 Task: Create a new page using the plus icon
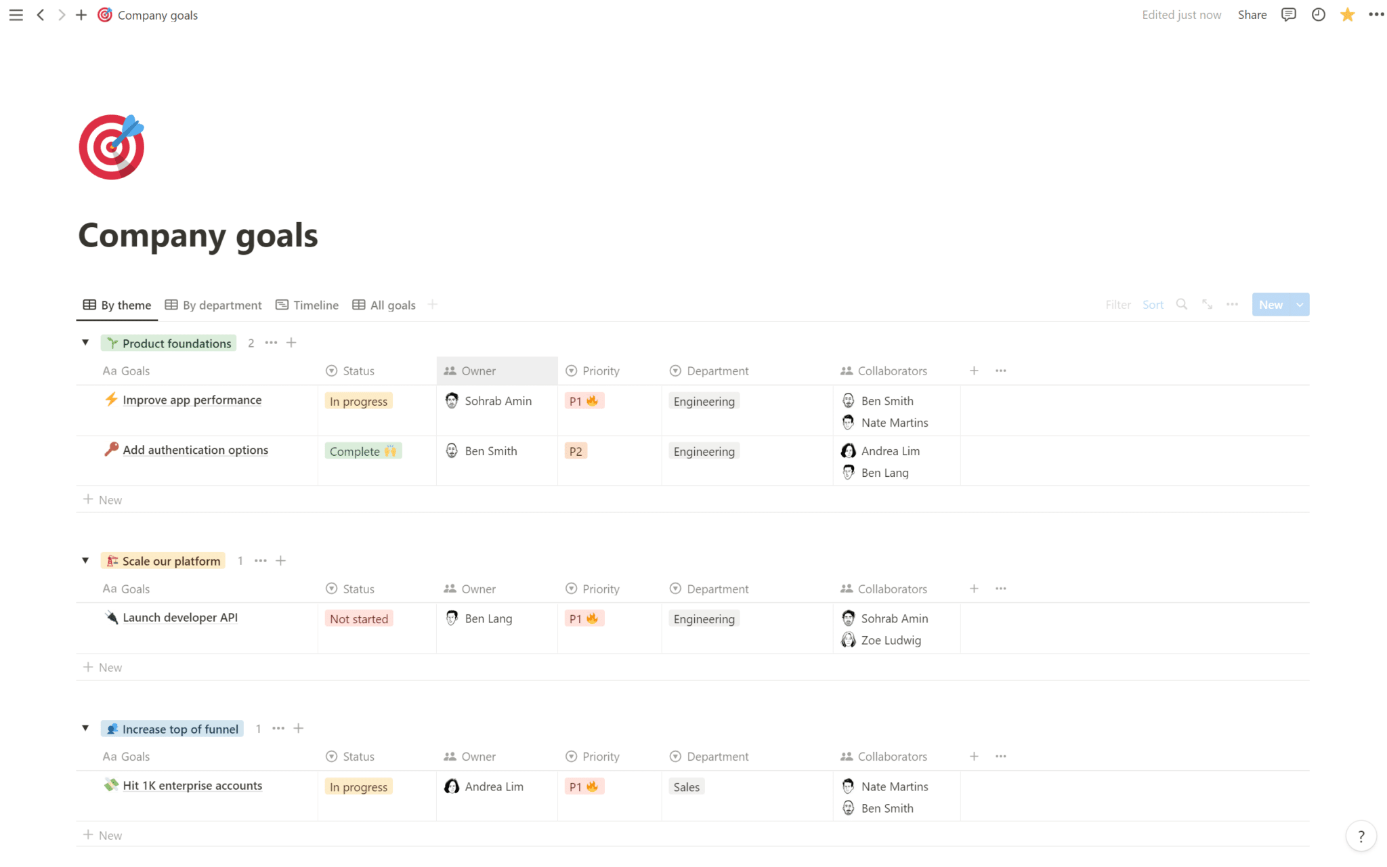(x=81, y=15)
